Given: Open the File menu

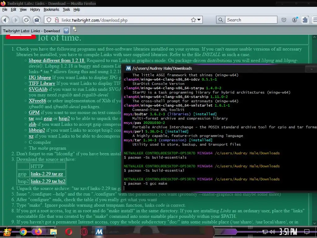Looking at the screenshot, I should pos(5,10).
